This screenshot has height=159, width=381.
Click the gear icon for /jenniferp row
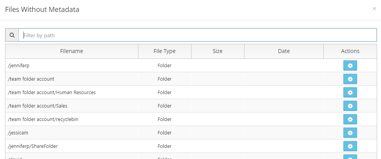350,66
